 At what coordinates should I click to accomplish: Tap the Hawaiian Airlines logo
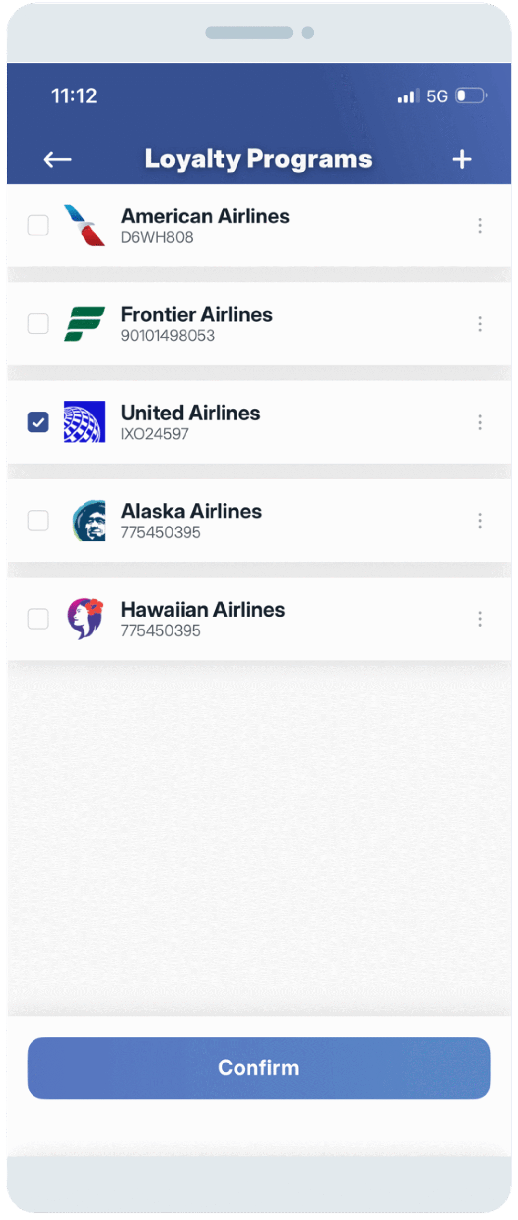tap(85, 619)
